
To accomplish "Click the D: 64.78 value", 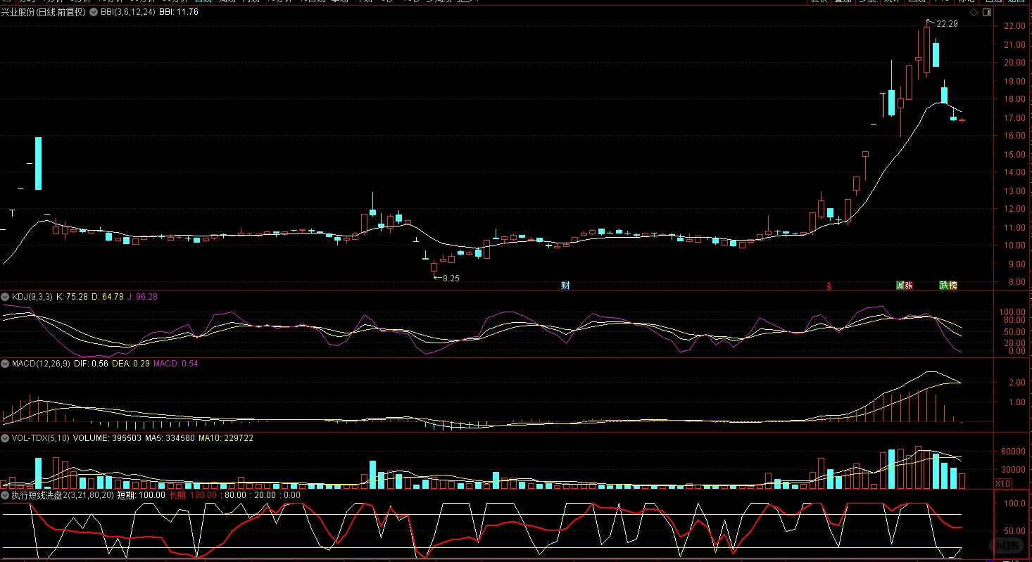I will [108, 297].
